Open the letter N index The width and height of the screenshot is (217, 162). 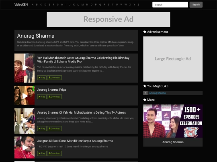point(87,4)
